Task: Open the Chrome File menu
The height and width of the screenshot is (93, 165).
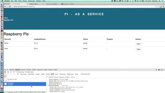Action: 12,1
